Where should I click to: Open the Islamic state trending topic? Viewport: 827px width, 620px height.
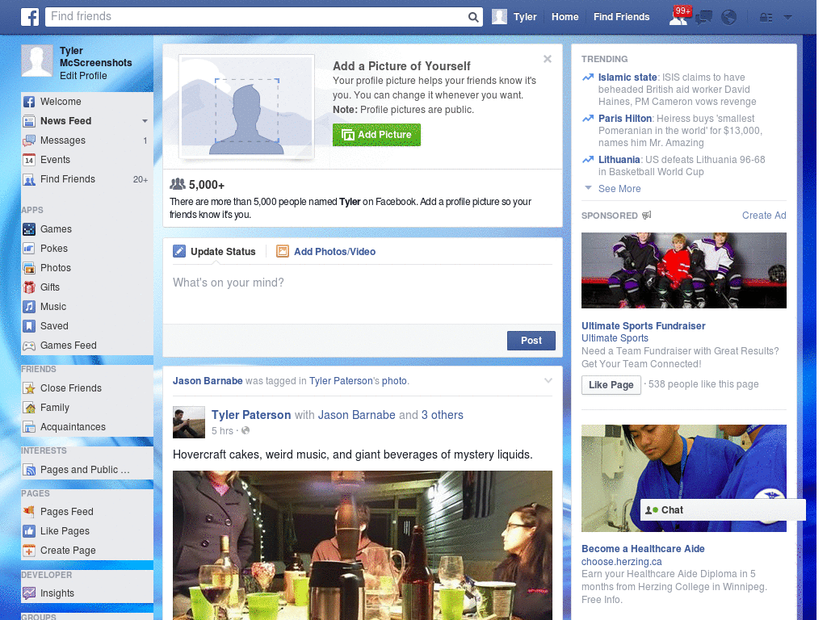click(627, 77)
